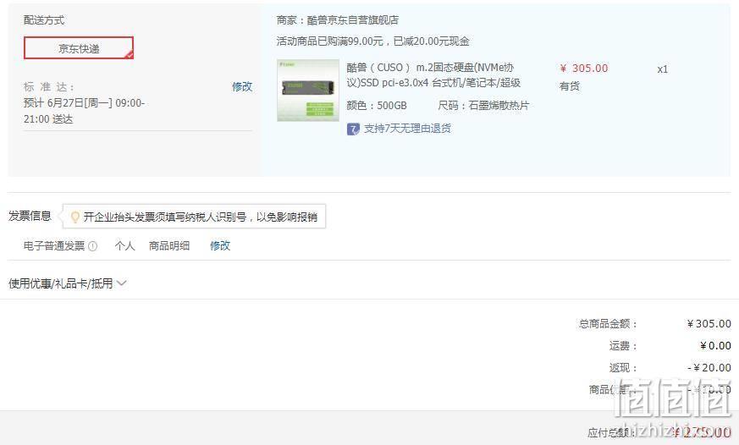Click 支持7天无理由退货 text

407,128
